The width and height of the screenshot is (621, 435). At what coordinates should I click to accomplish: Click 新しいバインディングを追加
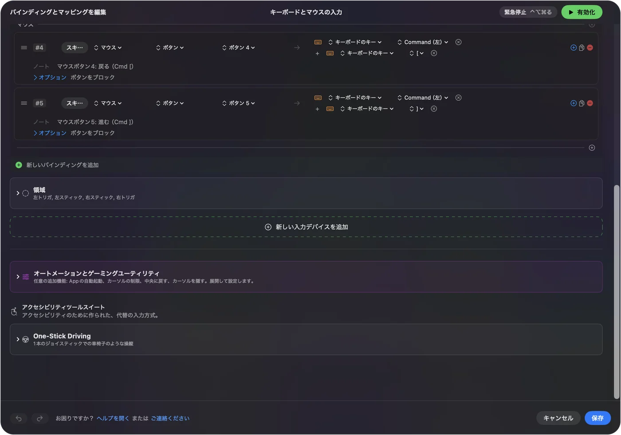[57, 165]
